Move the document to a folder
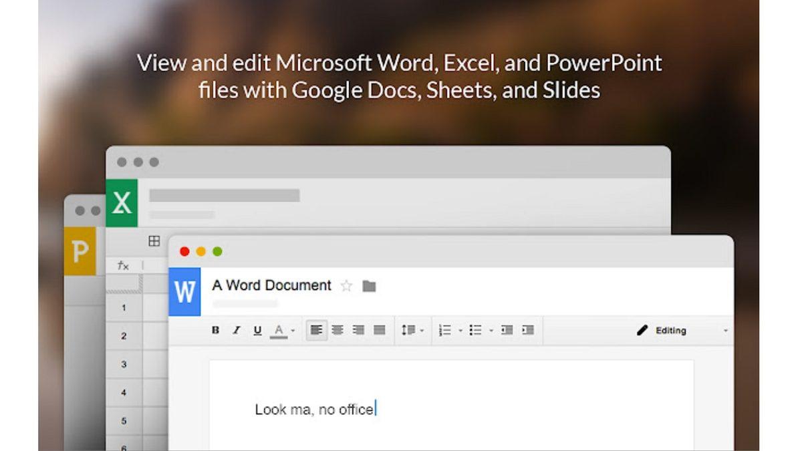This screenshot has height=451, width=802. (369, 285)
